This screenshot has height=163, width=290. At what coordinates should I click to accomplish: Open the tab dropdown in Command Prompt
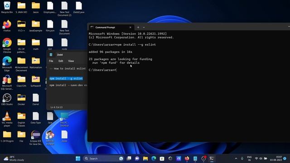(144, 27)
